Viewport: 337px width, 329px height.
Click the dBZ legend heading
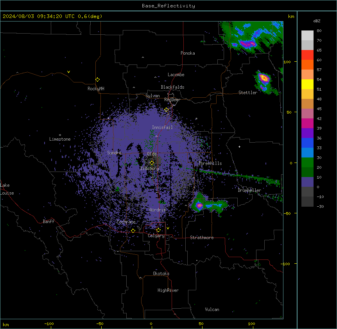tap(317, 21)
